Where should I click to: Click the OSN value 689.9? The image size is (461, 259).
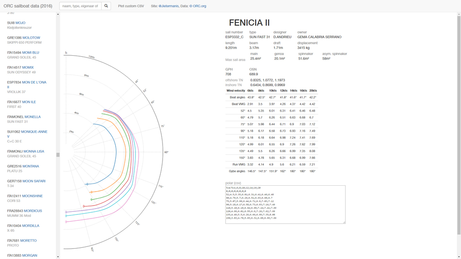(x=253, y=74)
